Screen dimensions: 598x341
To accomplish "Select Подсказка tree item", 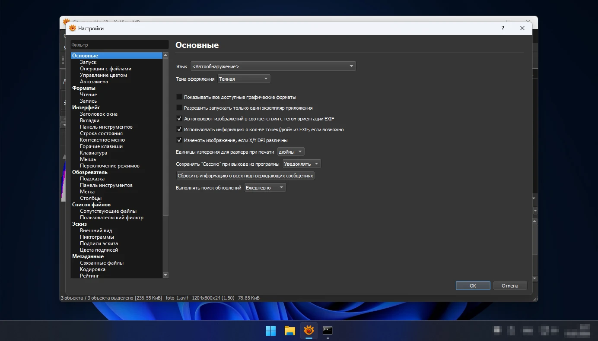I will [x=92, y=179].
